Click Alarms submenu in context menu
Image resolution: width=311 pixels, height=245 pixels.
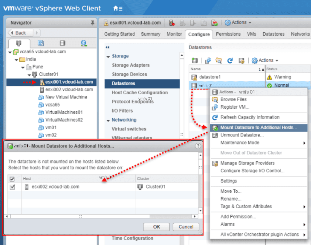[259, 224]
